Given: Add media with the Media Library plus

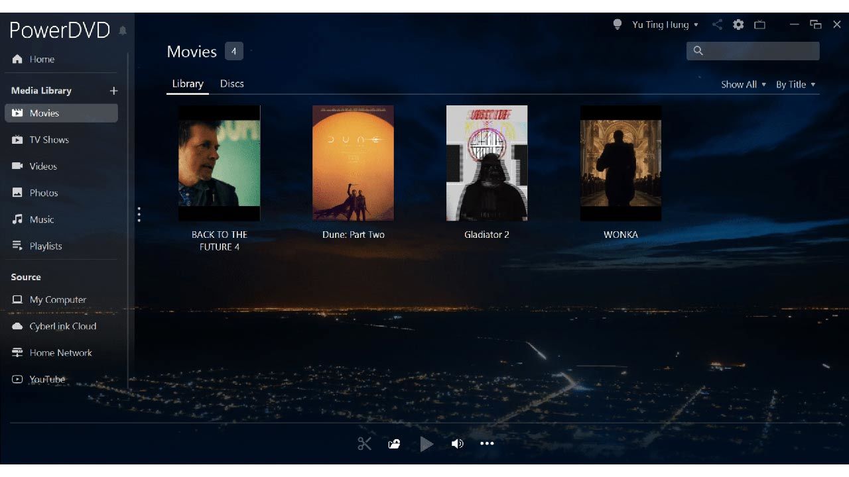Looking at the screenshot, I should point(113,91).
